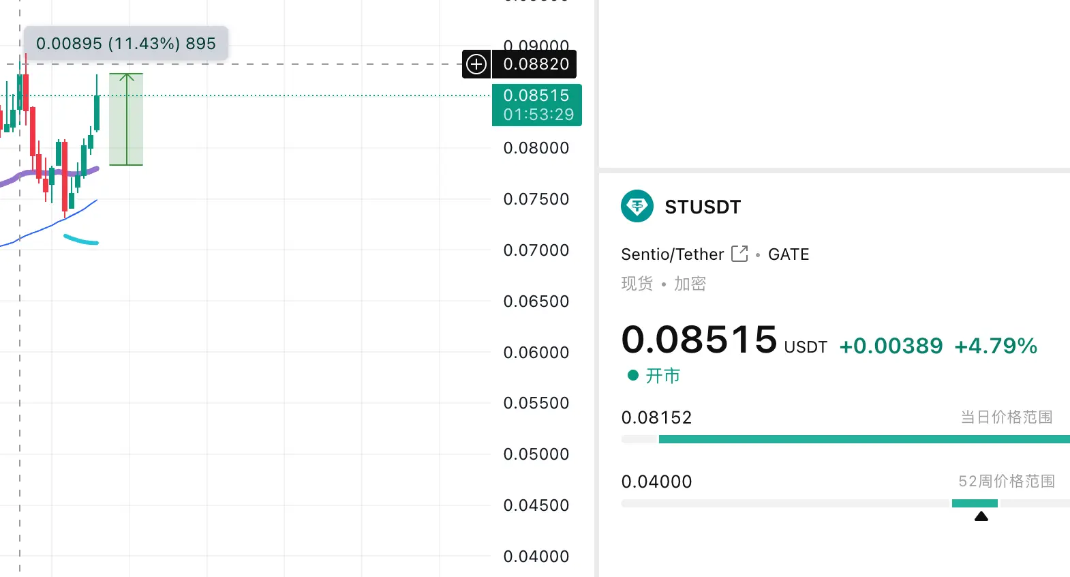
Task: Click the 0.06000 price axis label
Action: click(536, 353)
